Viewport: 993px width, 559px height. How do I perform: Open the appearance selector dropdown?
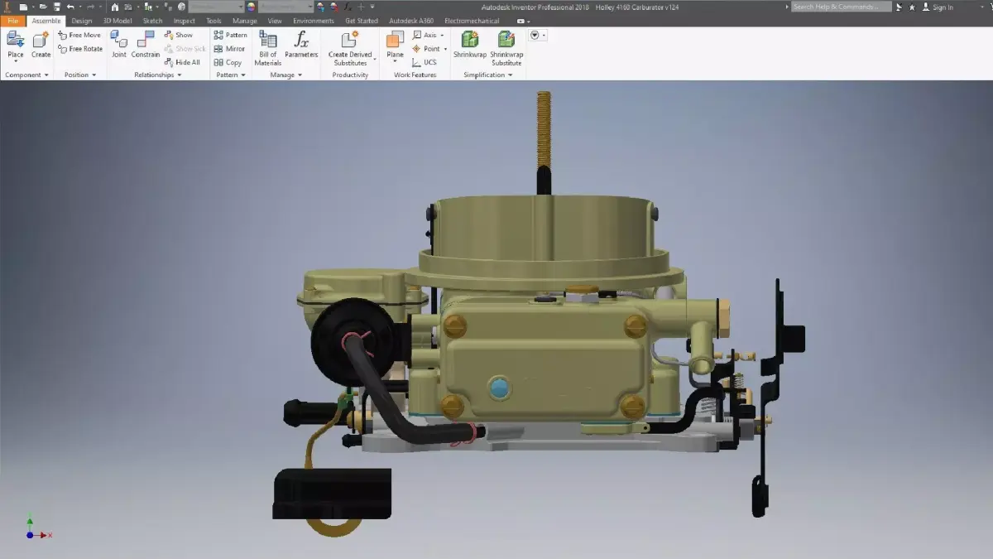[286, 7]
